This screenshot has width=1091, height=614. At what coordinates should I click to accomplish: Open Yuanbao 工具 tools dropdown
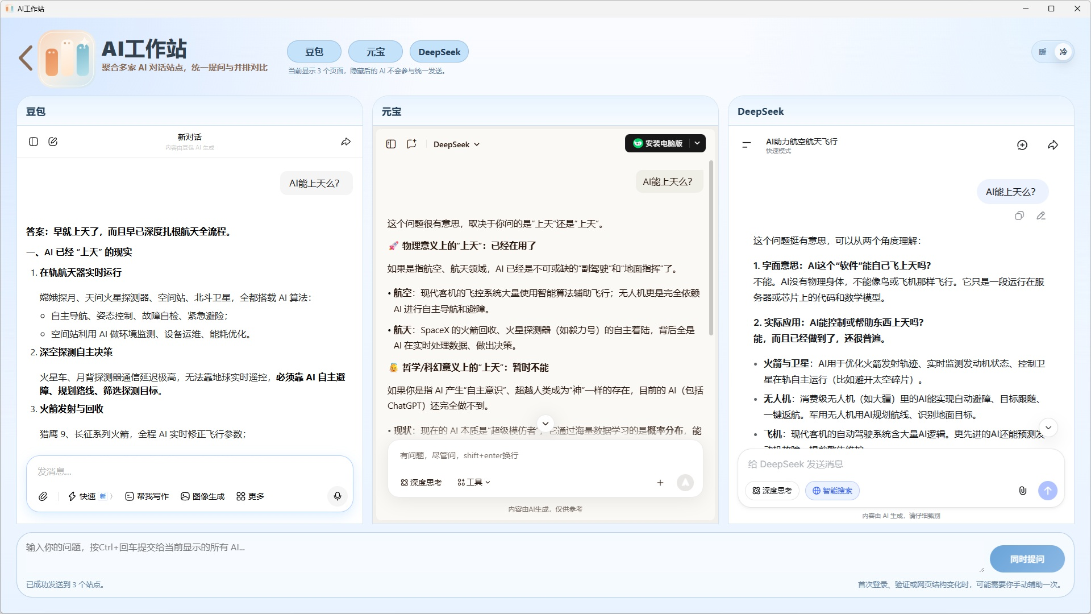pos(473,482)
